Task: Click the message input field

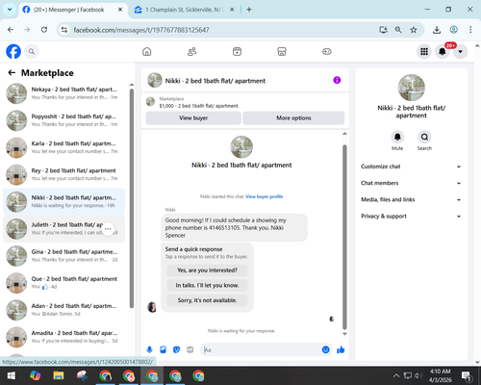Action: [x=261, y=349]
